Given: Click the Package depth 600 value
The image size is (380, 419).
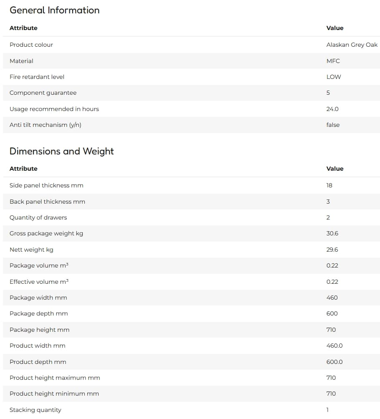Looking at the screenshot, I should click(332, 313).
